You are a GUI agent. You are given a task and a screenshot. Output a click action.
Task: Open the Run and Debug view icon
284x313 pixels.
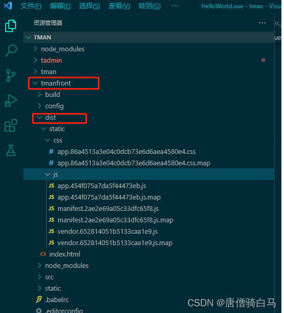coord(10,101)
